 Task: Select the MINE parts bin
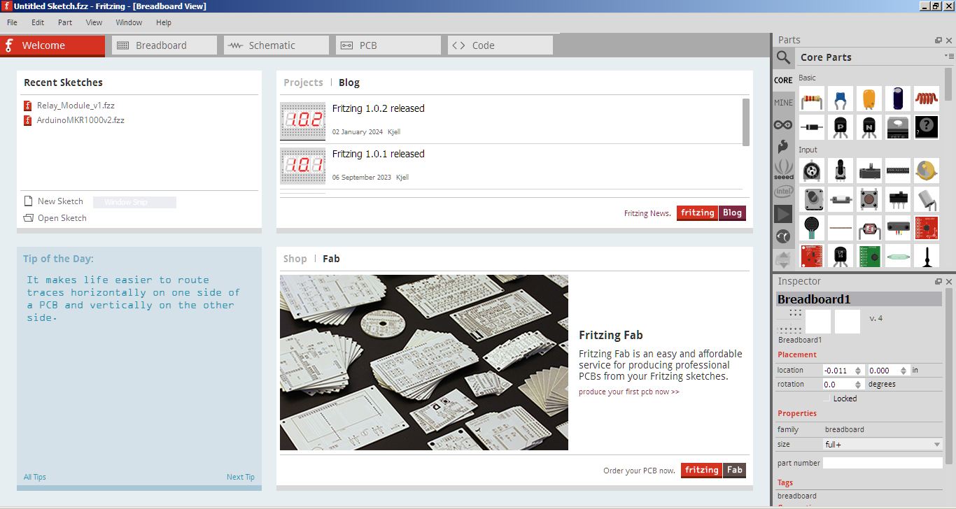tap(783, 103)
